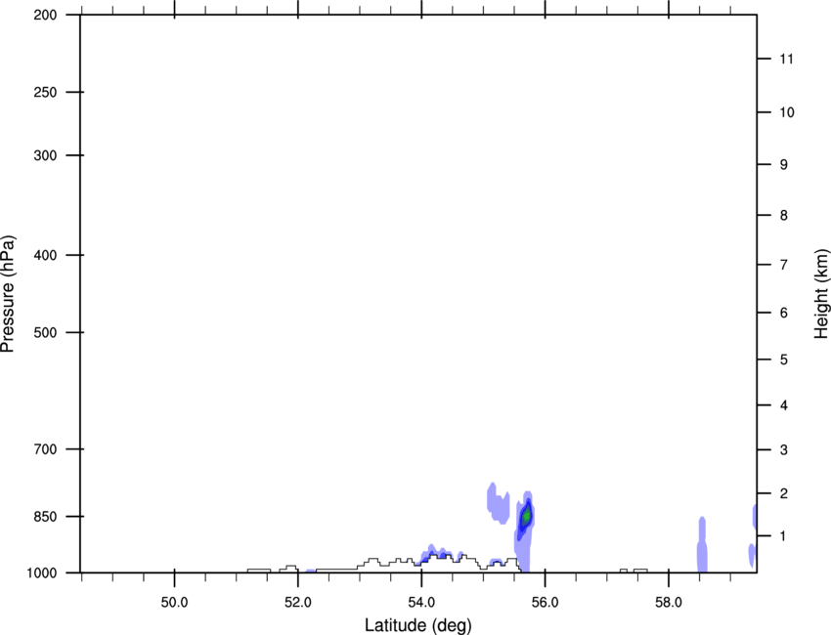Click the 'Pressure (hPa)' axis title
The width and height of the screenshot is (831, 635).
click(x=8, y=294)
